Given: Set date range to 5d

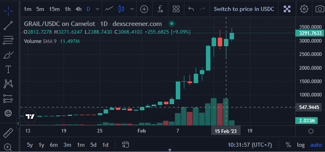Looking at the screenshot, I should coord(93,145).
